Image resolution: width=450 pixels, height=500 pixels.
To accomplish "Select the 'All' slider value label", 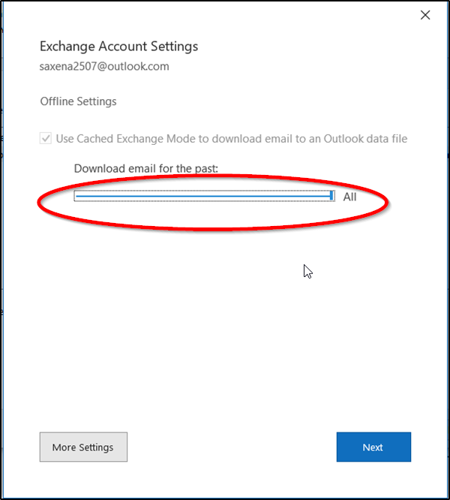I will [349, 197].
